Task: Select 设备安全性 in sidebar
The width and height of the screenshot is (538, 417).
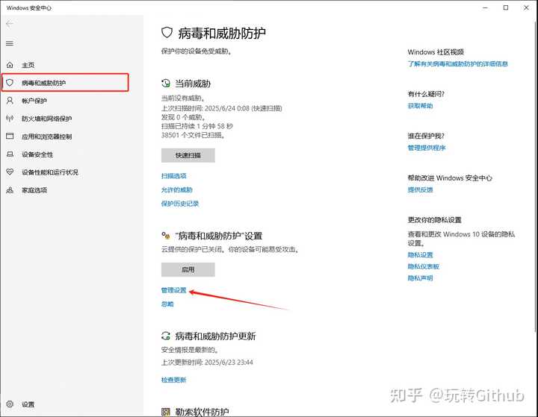Action: point(37,154)
